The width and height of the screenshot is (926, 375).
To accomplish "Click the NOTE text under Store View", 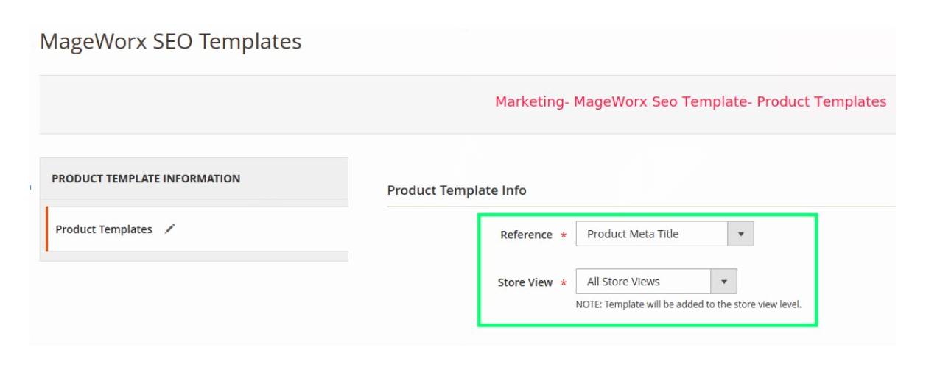I will tap(688, 304).
